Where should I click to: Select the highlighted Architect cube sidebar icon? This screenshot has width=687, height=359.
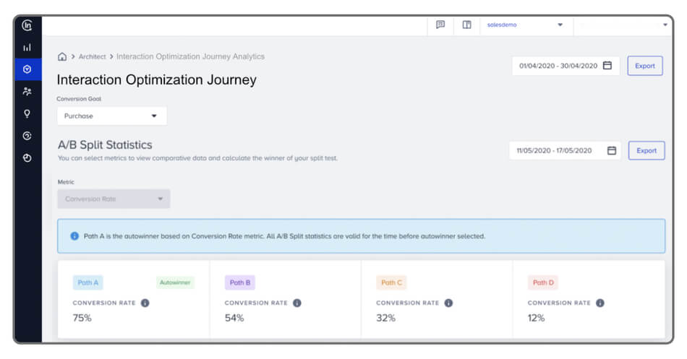(27, 69)
